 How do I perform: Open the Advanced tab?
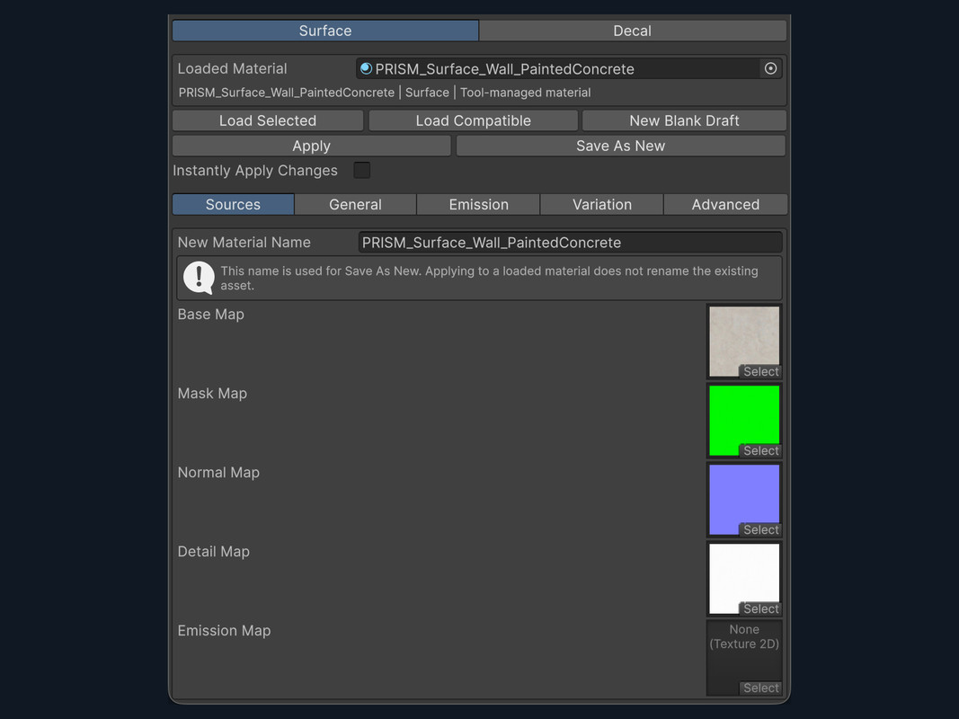tap(725, 204)
